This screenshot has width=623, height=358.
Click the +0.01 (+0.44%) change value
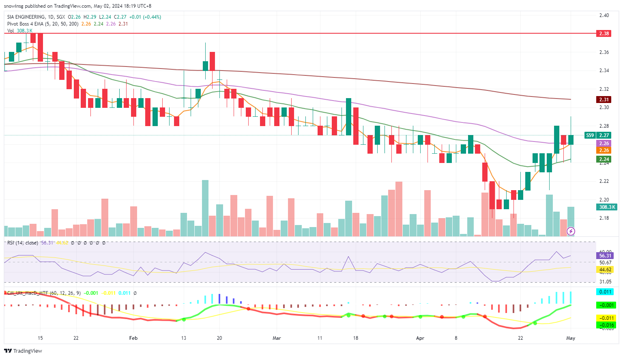tap(145, 17)
